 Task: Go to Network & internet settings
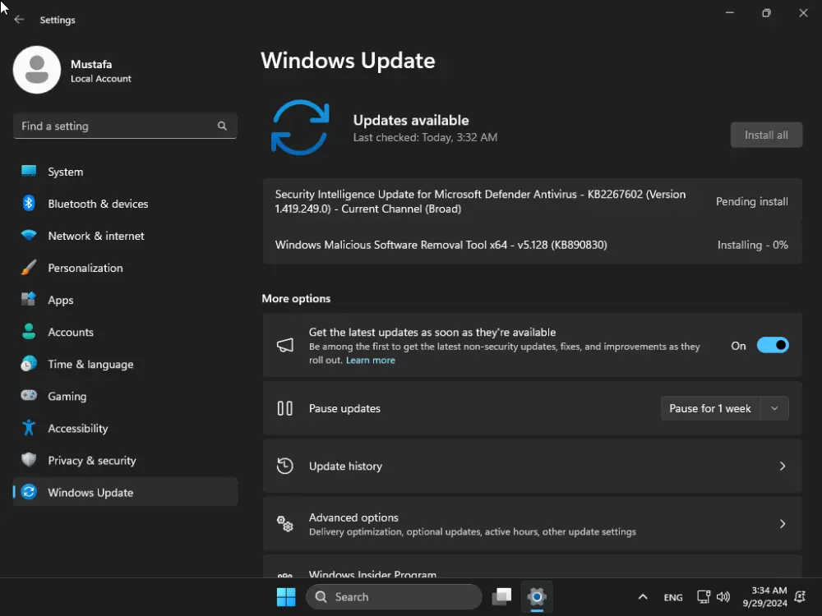pos(125,235)
